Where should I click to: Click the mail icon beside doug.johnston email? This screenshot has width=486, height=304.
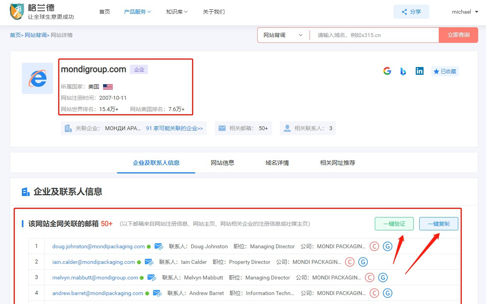click(158, 246)
